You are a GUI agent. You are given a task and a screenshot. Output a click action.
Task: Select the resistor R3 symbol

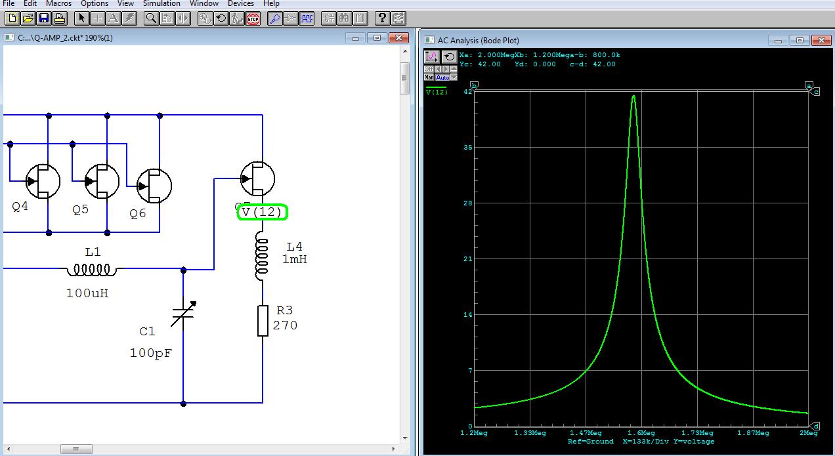coord(263,321)
